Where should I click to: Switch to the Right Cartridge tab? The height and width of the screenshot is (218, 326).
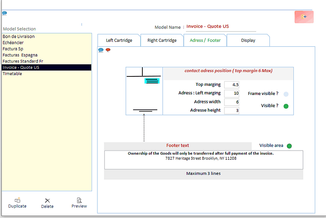tap(162, 40)
